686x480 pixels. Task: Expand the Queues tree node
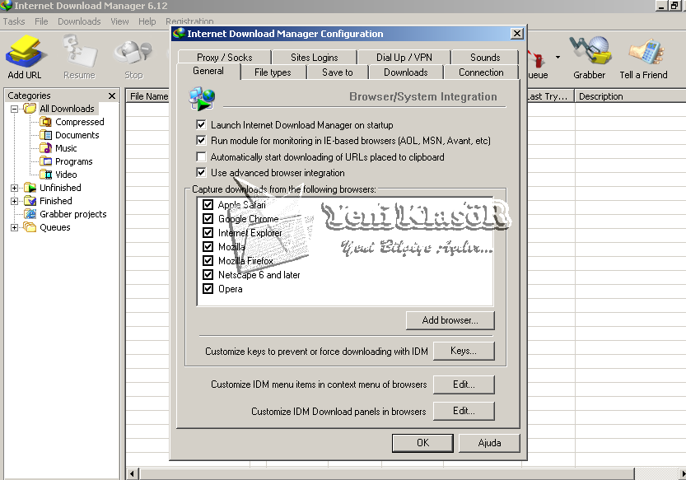coord(15,227)
